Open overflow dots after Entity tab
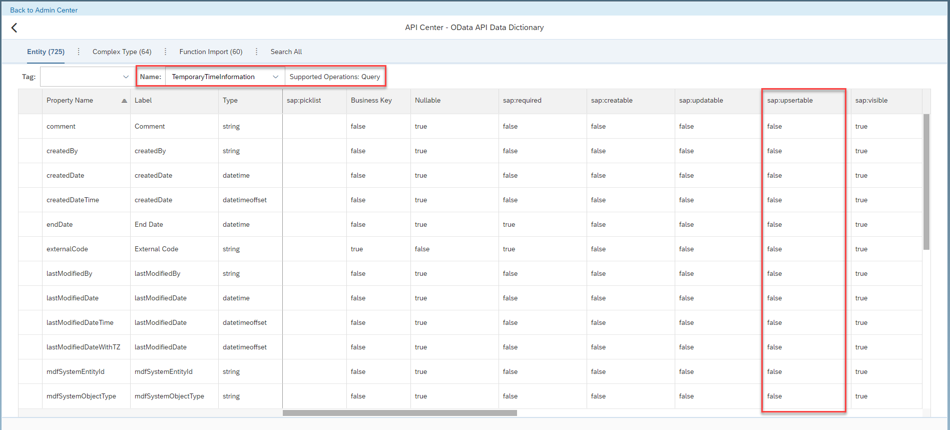Viewport: 950px width, 430px height. (79, 52)
